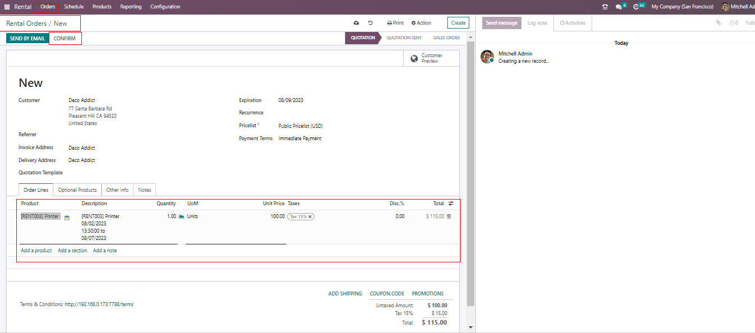The width and height of the screenshot is (755, 333).
Task: Click the form's vertical scrollbar
Action: point(471,174)
